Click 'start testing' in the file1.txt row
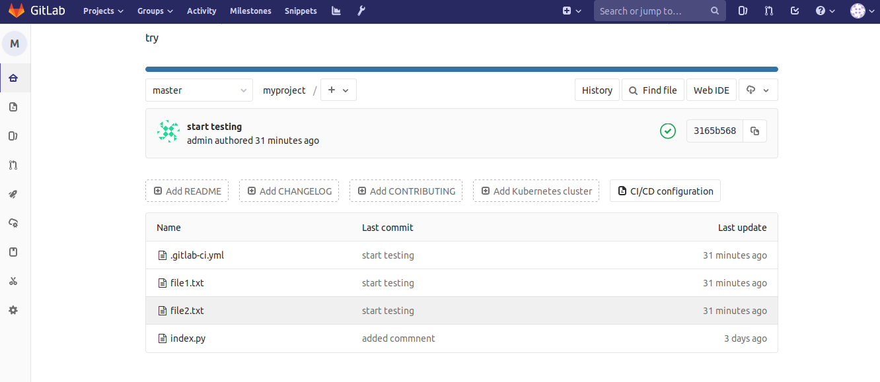This screenshot has height=382, width=880. click(x=388, y=283)
